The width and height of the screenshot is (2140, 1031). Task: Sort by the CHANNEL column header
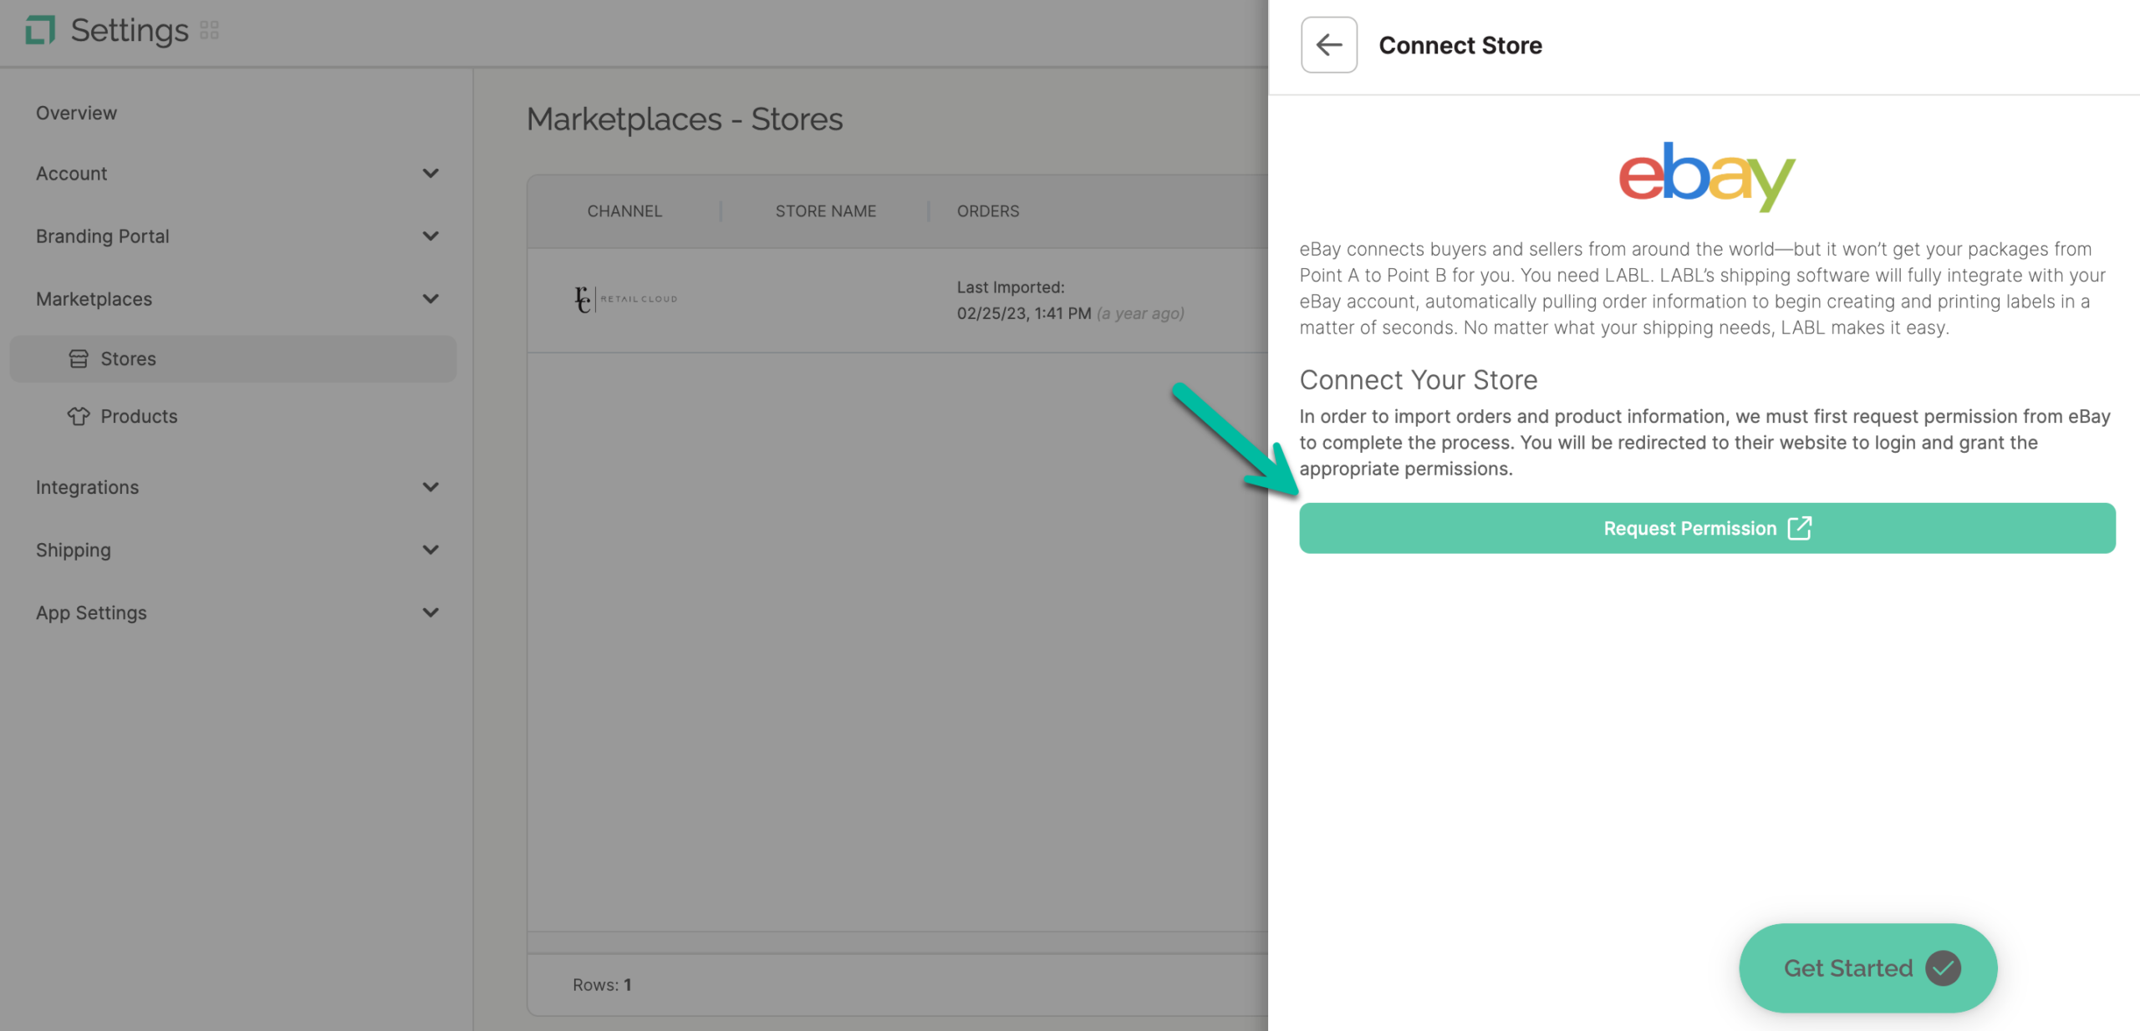624,211
